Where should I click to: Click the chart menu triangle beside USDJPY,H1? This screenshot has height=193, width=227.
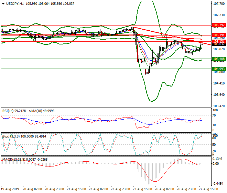tap(3, 4)
